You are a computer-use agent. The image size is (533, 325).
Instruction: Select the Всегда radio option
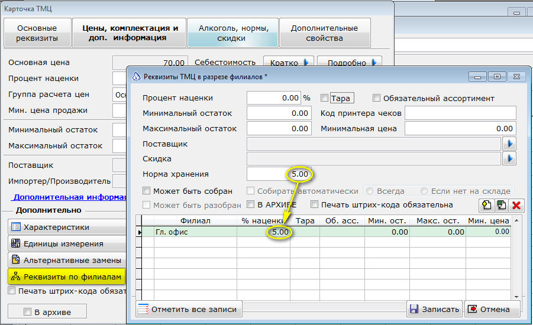pyautogui.click(x=370, y=191)
